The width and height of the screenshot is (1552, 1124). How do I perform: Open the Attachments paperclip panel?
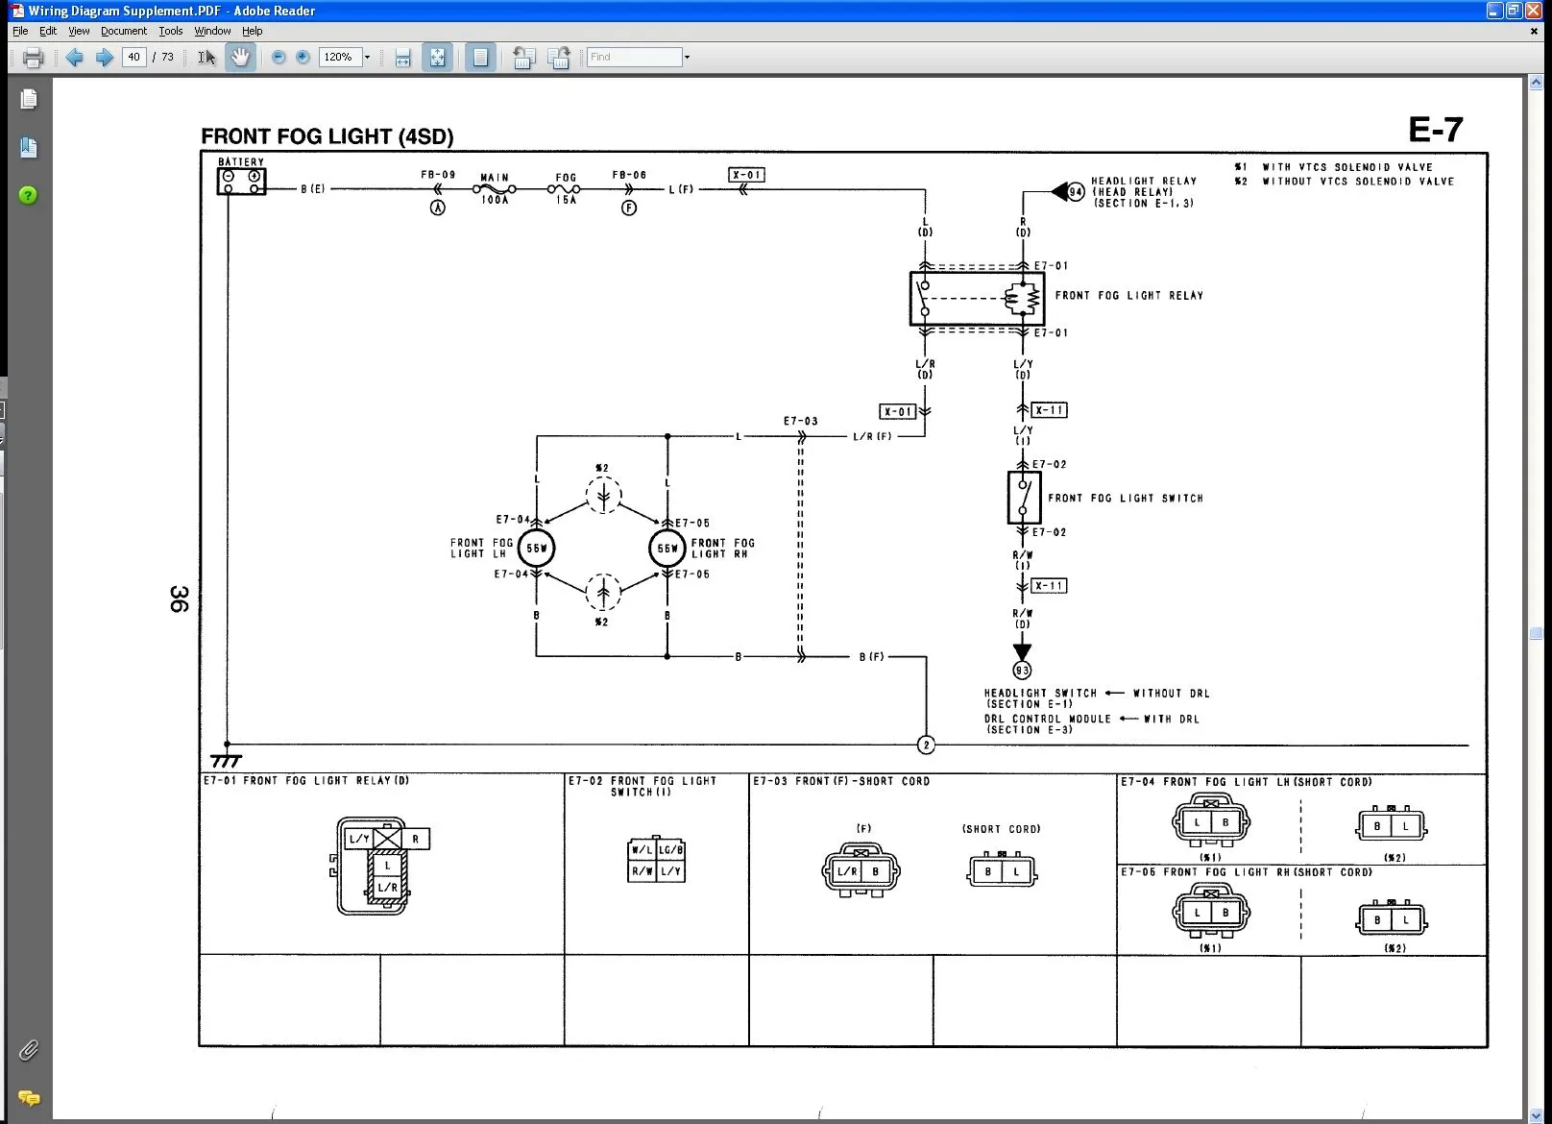pos(29,1050)
